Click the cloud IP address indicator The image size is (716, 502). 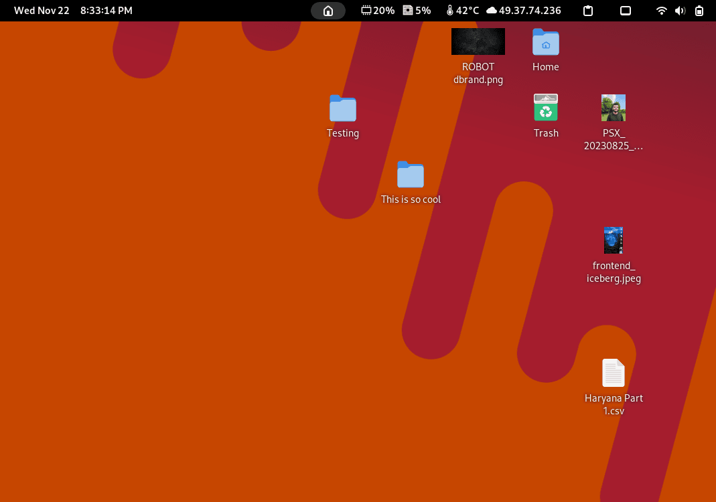[x=523, y=11]
